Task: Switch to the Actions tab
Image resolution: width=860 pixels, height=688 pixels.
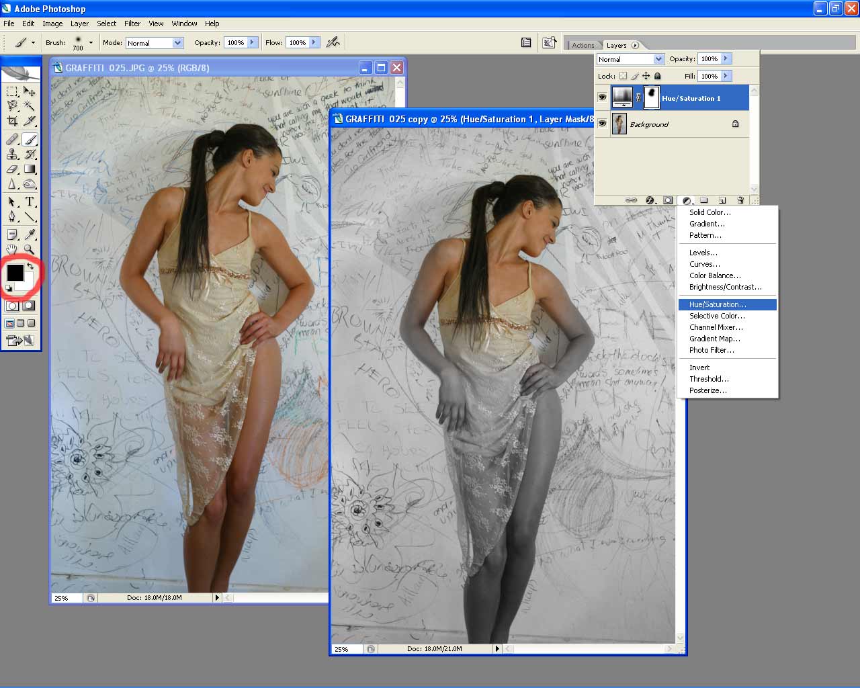Action: pos(583,45)
